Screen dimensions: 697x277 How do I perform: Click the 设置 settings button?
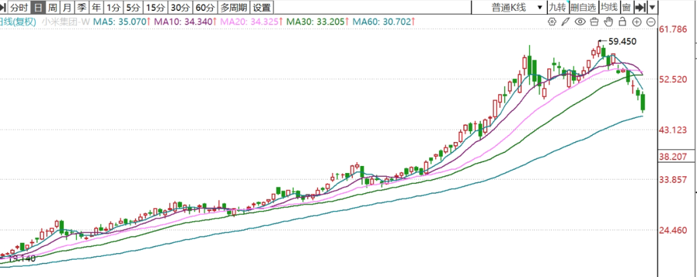coord(262,8)
